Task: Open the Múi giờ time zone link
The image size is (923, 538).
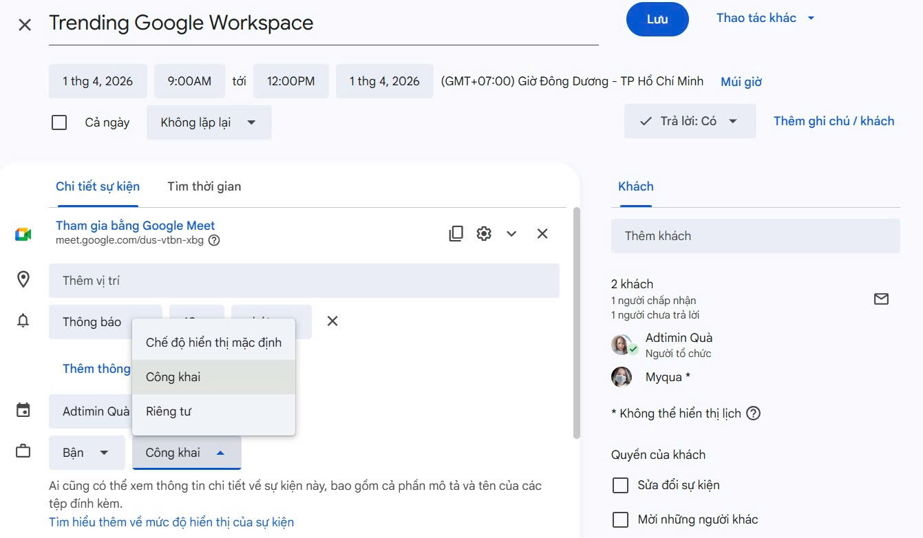Action: click(741, 82)
